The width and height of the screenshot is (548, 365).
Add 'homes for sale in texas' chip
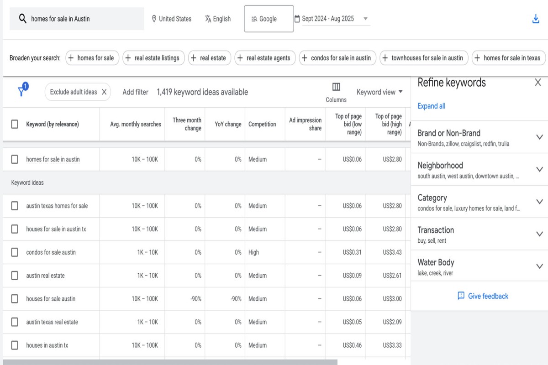click(509, 58)
